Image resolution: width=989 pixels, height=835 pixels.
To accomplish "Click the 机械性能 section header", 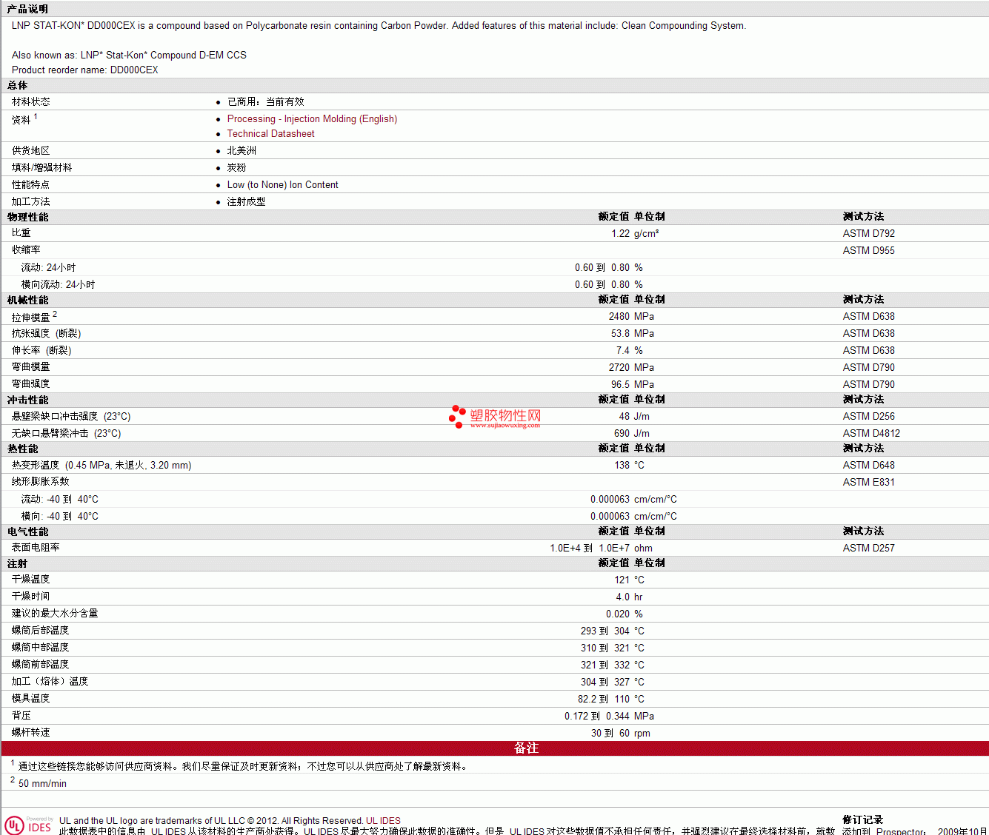I will [28, 301].
